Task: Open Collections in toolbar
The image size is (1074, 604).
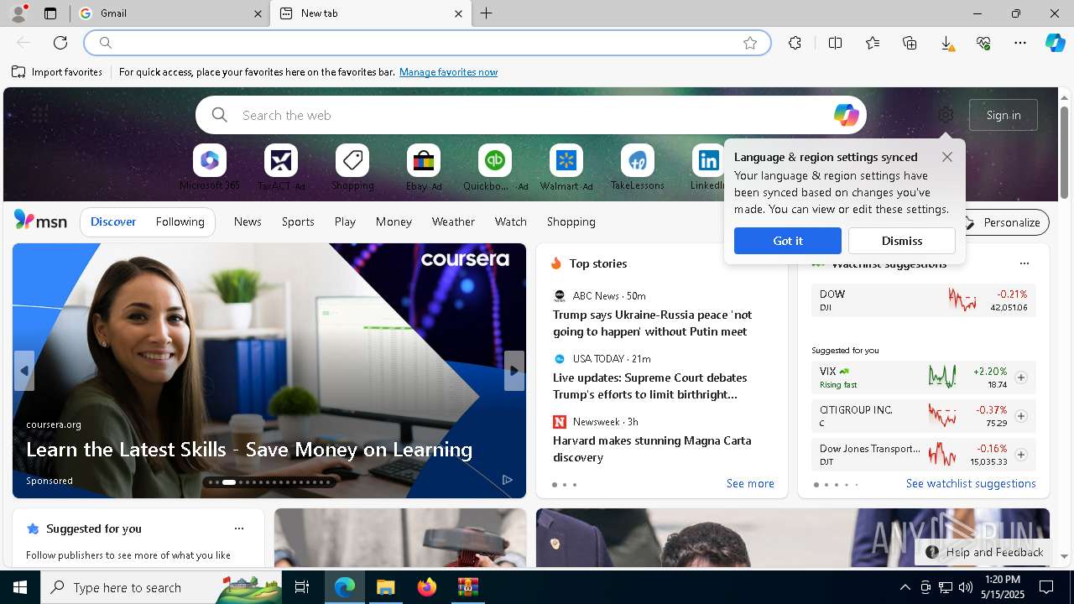Action: pos(910,43)
